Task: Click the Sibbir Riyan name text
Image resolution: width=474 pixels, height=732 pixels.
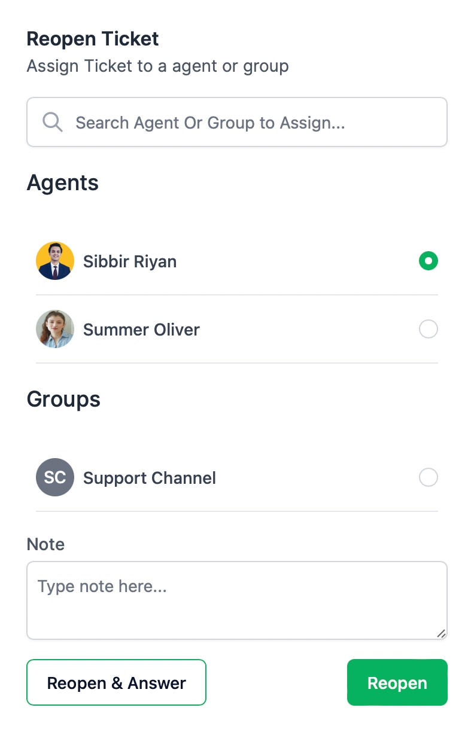Action: click(130, 261)
